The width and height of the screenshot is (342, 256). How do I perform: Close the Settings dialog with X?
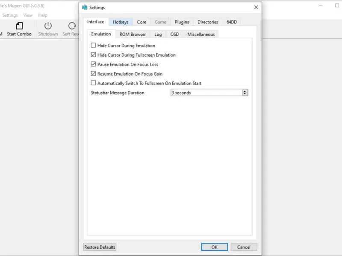[x=256, y=7]
